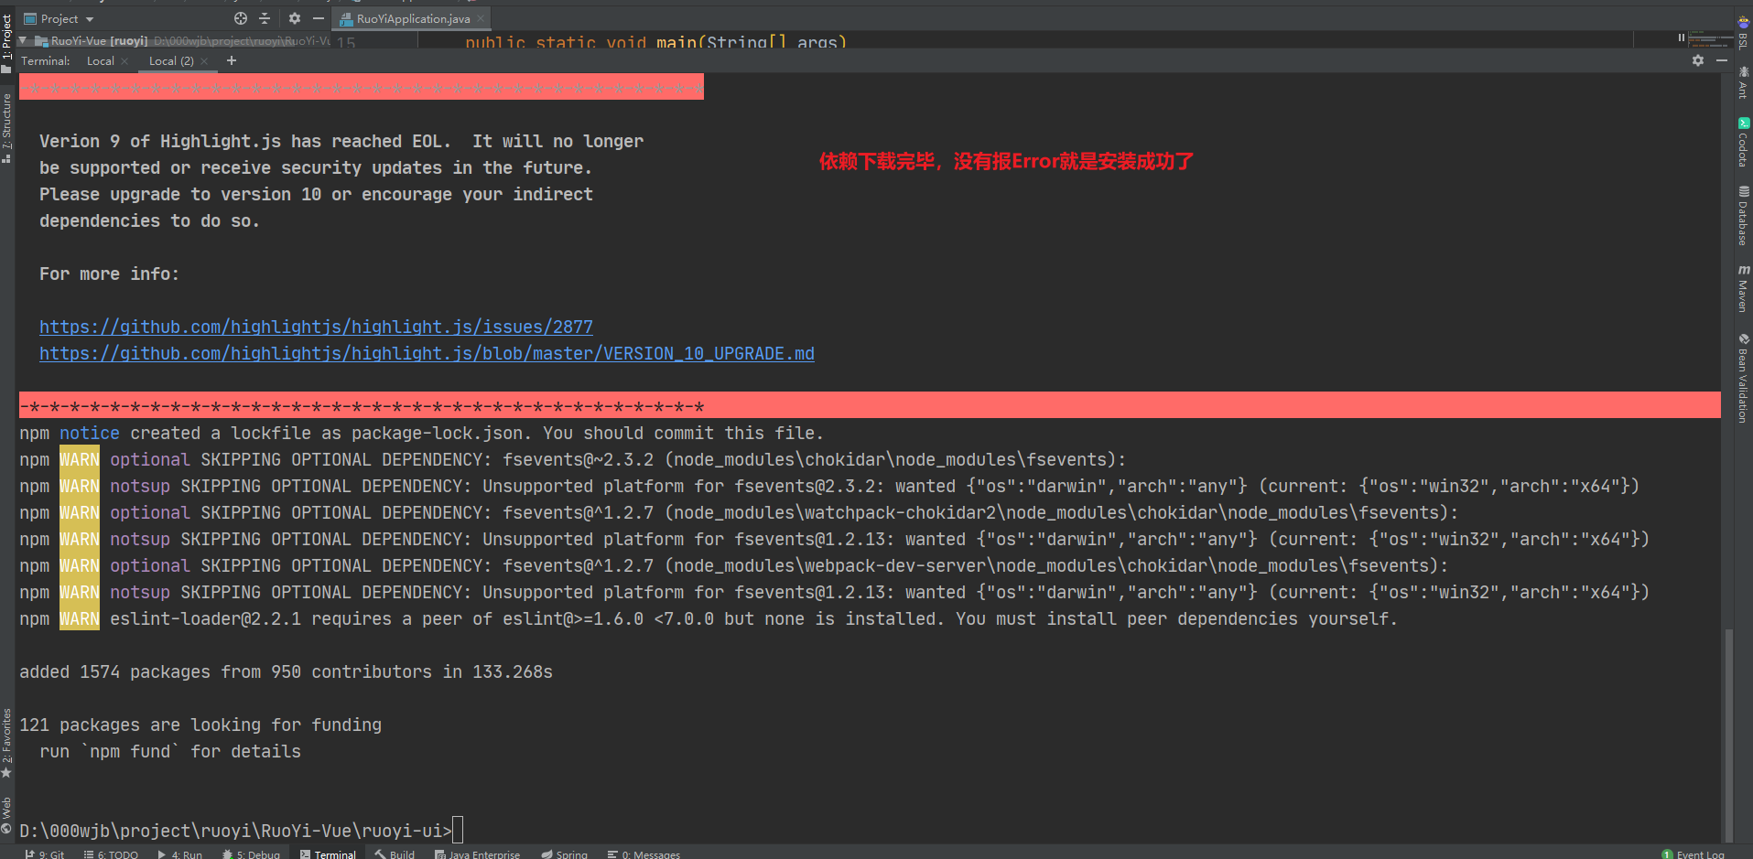Open the 0: Messages tool window
The image size is (1753, 859).
pos(644,854)
